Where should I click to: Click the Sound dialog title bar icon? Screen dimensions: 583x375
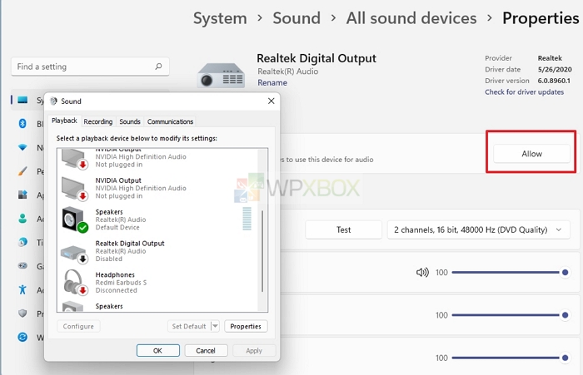coord(54,101)
